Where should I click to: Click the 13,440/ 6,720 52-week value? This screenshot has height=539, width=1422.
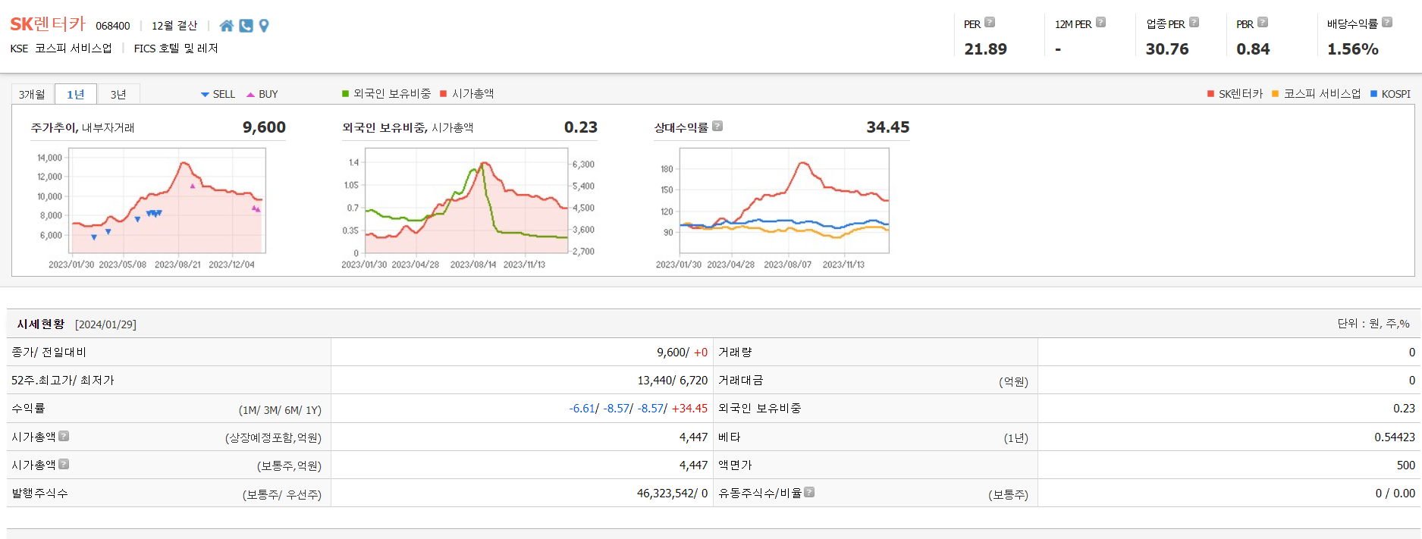pyautogui.click(x=672, y=381)
